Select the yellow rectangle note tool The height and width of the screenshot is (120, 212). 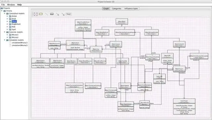tap(41, 14)
